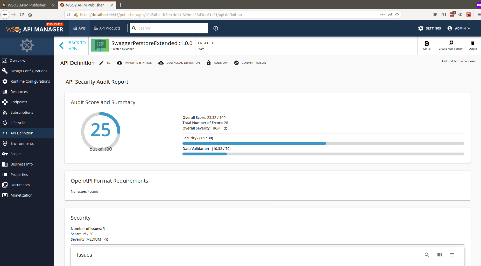The width and height of the screenshot is (481, 266).
Task: Click the Audit API padlock icon
Action: coord(209,63)
